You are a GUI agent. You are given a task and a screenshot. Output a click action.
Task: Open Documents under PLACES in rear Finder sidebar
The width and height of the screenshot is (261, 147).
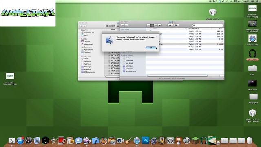[86, 47]
